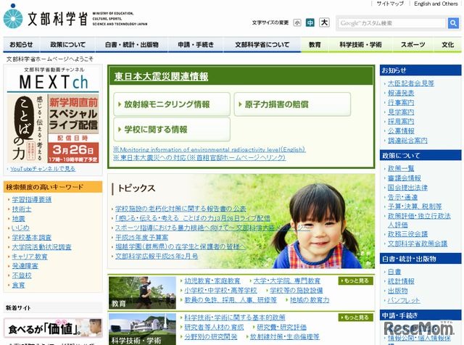Open topic 文部科学広報平成25年2月号
464x345 pixels.
(157, 256)
